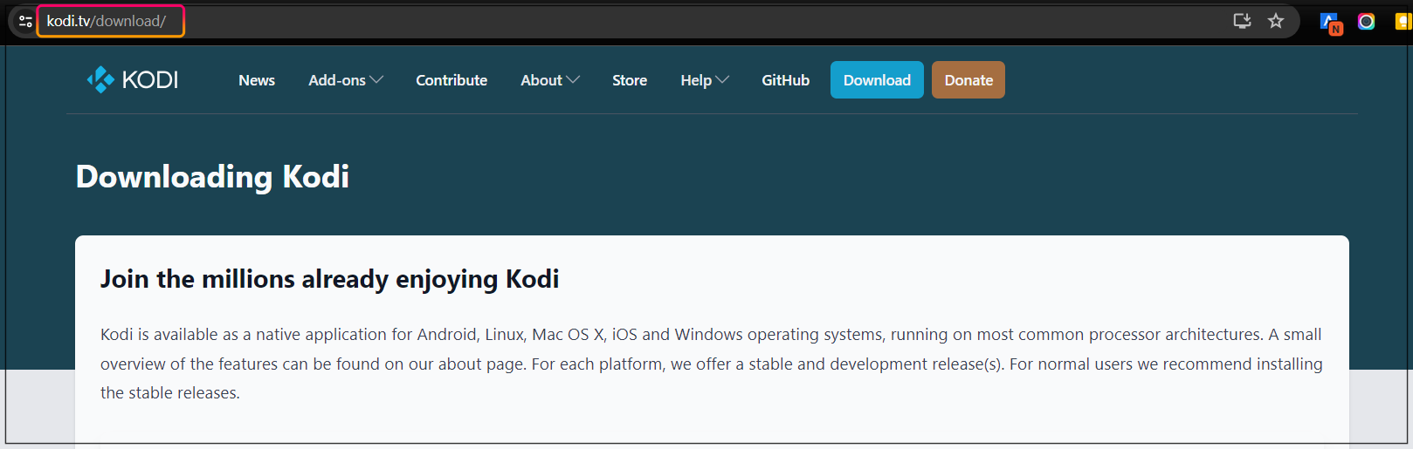The image size is (1413, 449).
Task: Open the News page
Action: tap(257, 80)
